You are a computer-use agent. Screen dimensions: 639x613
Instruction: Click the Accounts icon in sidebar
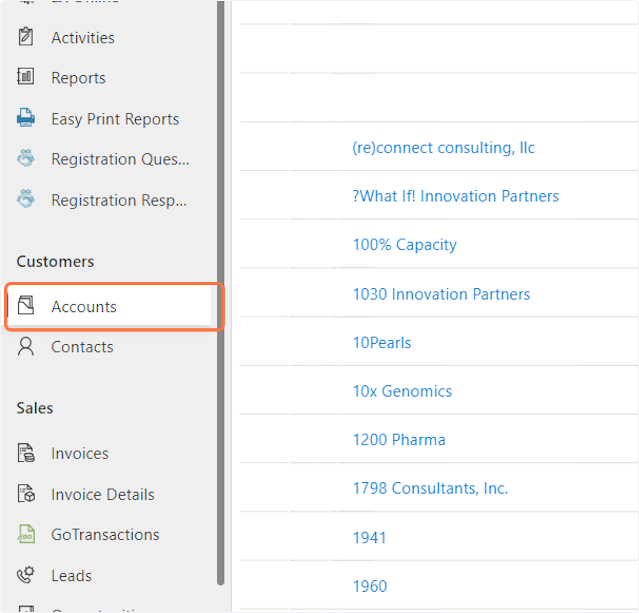26,306
